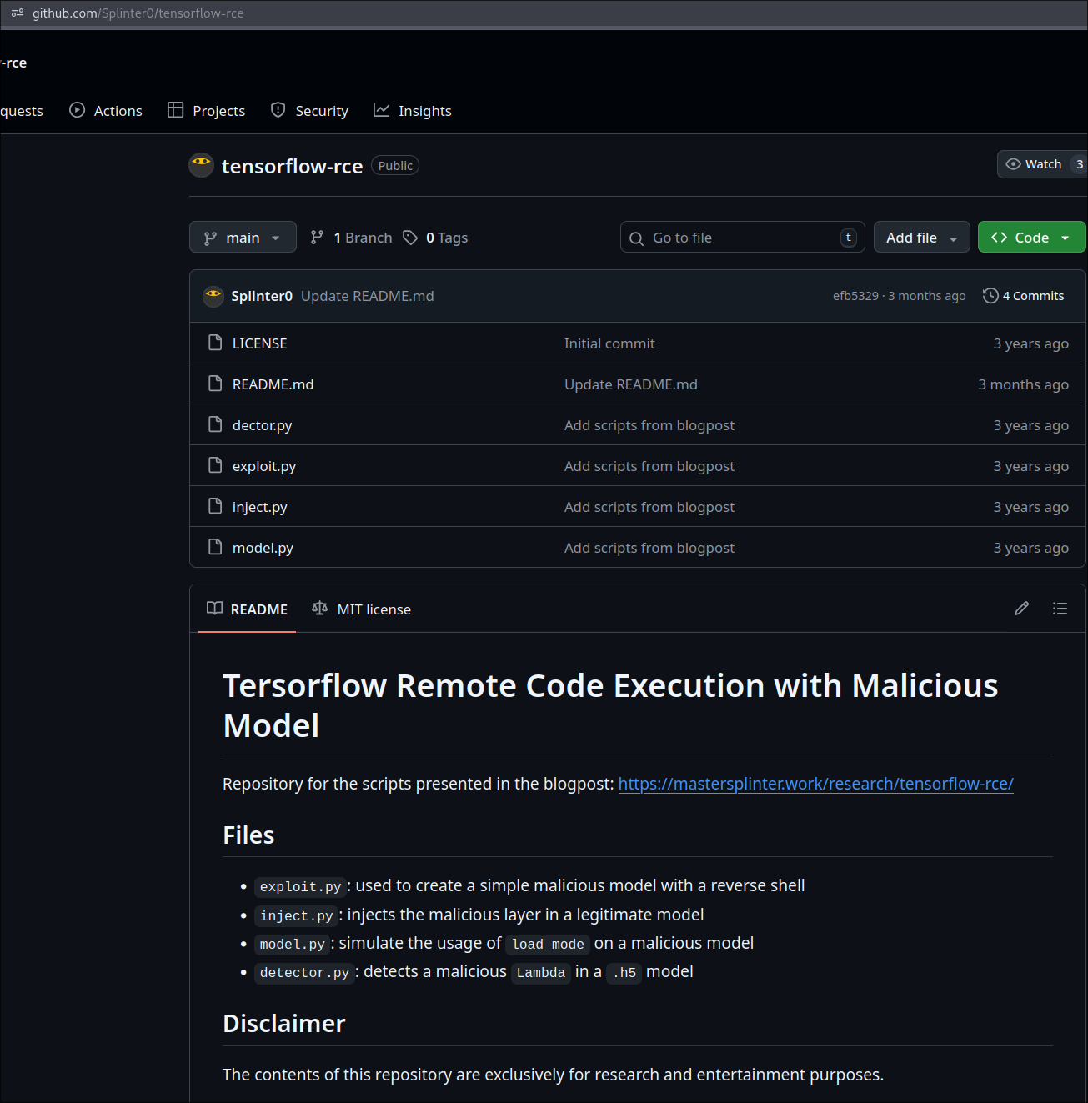Click the Disclaimer heading in the README
The height and width of the screenshot is (1103, 1088).
pos(284,1024)
